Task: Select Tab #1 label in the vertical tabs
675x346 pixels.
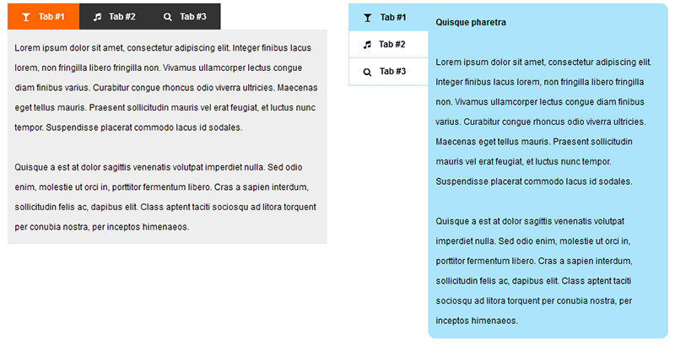Action: (393, 18)
